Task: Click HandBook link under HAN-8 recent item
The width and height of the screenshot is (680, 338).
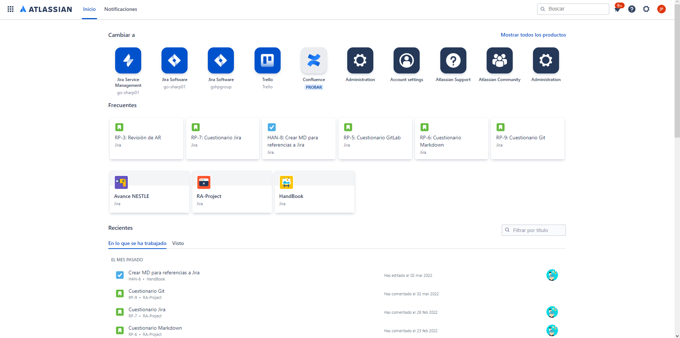Action: [156, 279]
